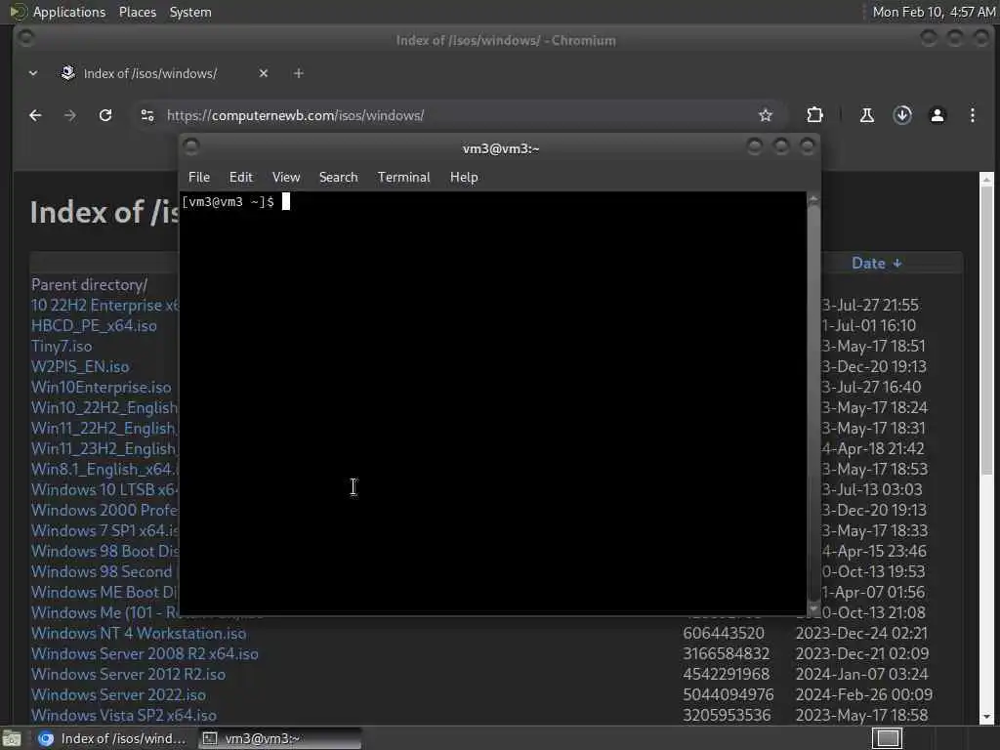Viewport: 1000px width, 750px height.
Task: Open the Applications menu in top panel
Action: [69, 12]
